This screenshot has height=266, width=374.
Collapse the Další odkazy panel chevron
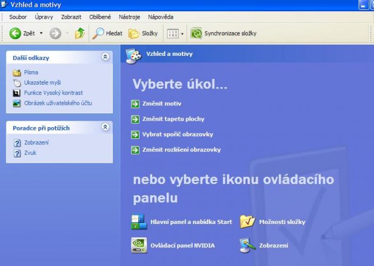[x=105, y=57]
